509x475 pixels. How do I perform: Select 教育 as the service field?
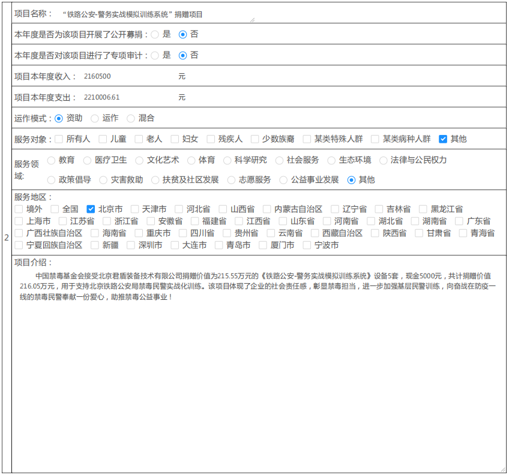(51, 160)
